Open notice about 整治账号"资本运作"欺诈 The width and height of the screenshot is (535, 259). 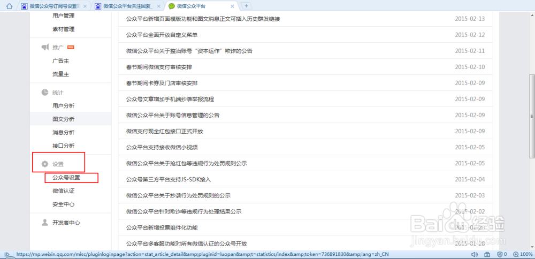pyautogui.click(x=189, y=51)
